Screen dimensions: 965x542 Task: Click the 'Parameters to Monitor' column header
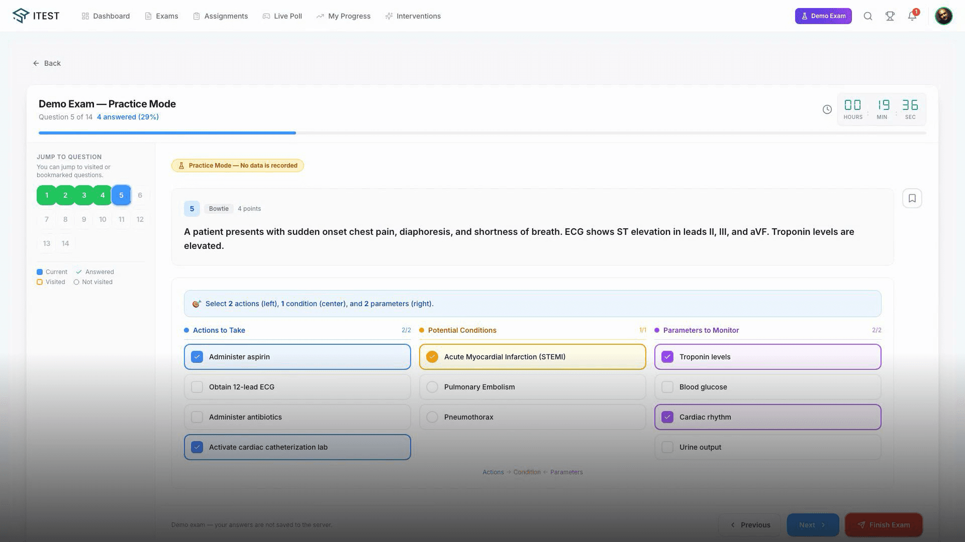click(701, 330)
